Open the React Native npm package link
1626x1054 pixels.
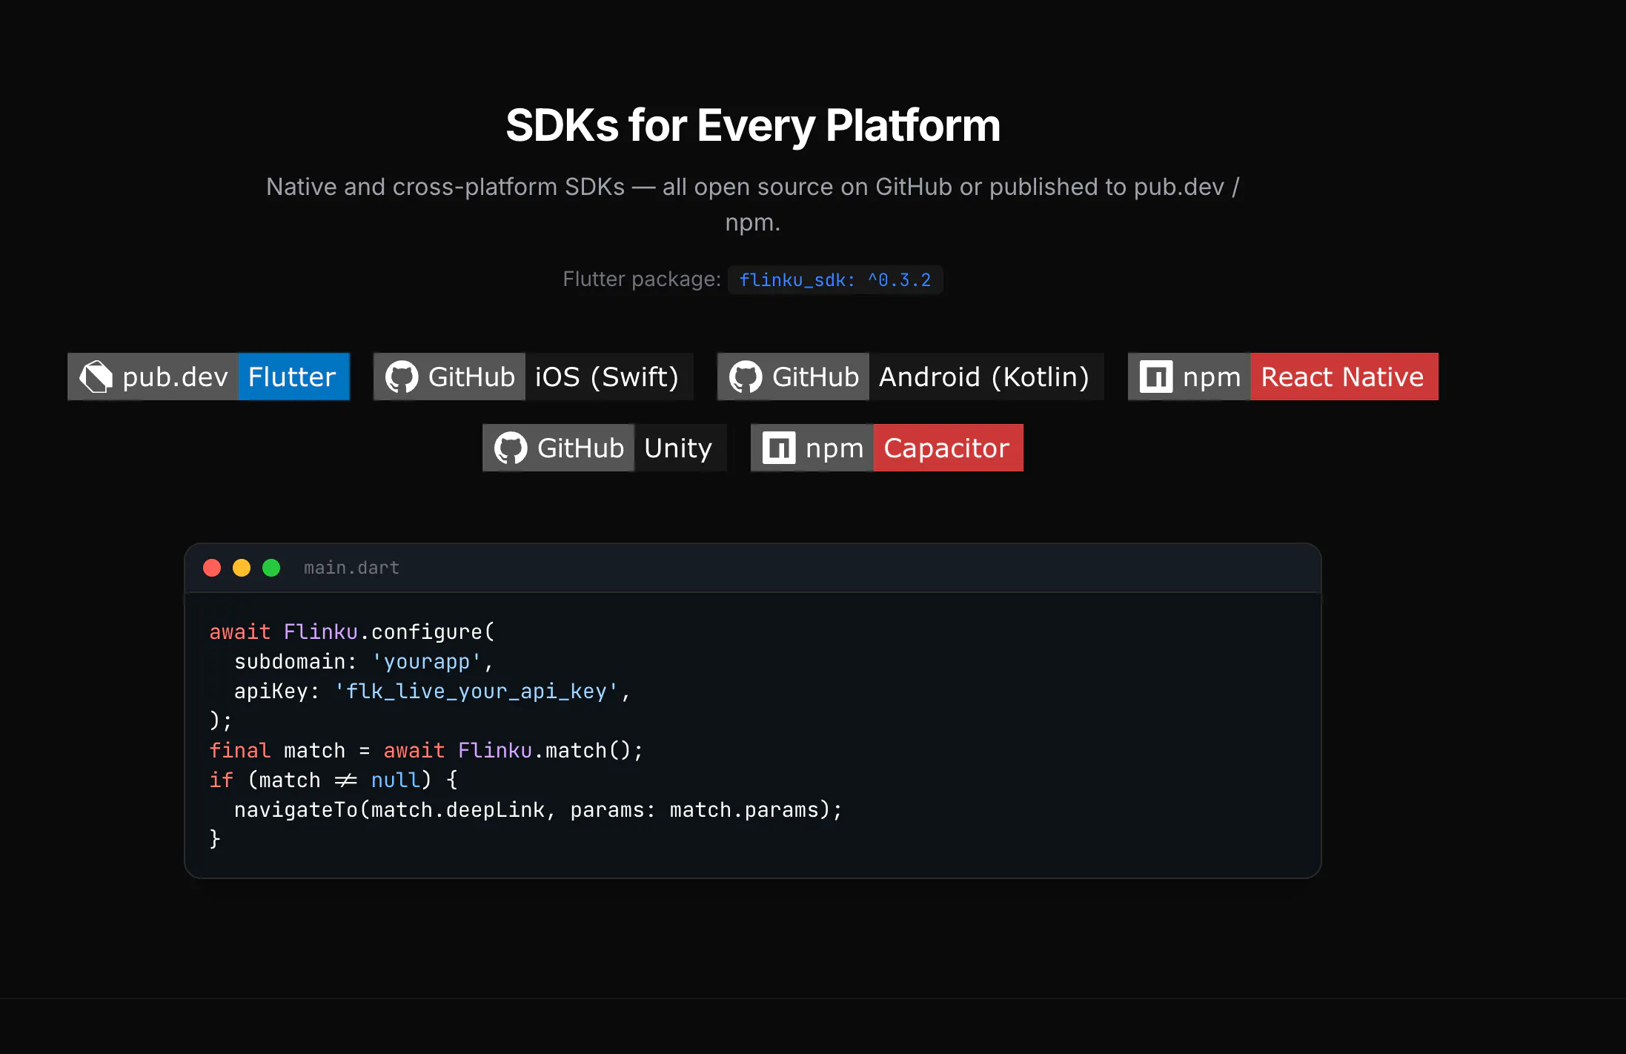pyautogui.click(x=1283, y=377)
